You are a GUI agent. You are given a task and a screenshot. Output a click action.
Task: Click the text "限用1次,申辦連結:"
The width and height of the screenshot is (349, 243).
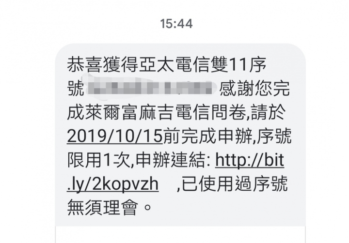tap(139, 160)
